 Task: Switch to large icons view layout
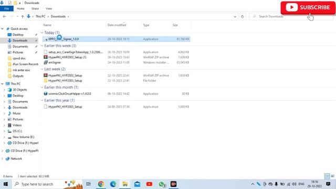[x=332, y=176]
